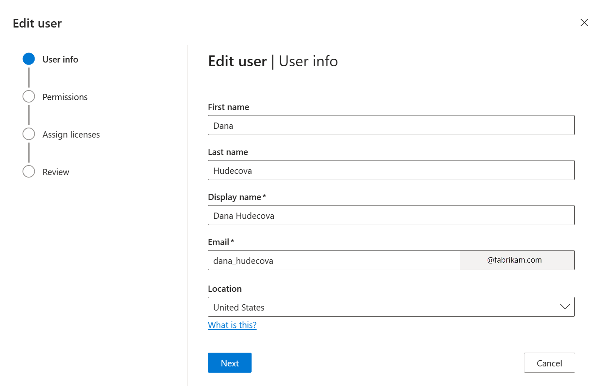The image size is (606, 386).
Task: Open the Location combo box field
Action: click(x=375, y=307)
